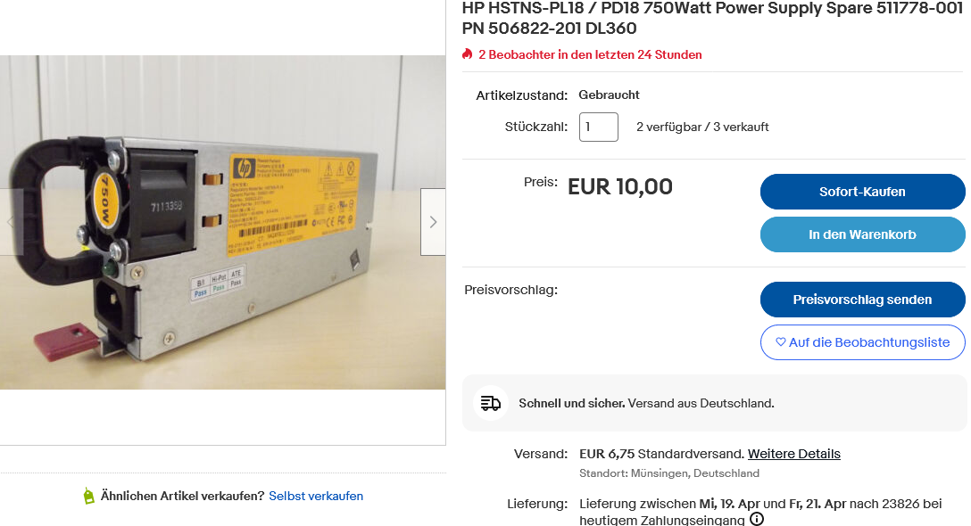Buy now with Sofort-Kaufen
The height and width of the screenshot is (526, 971).
[x=862, y=192]
